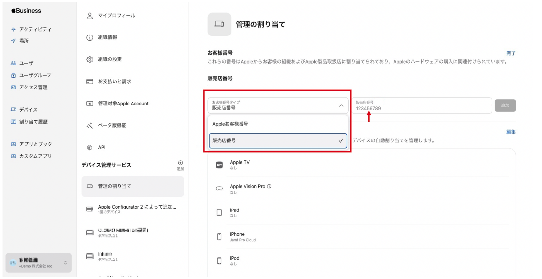Click the 販売店番号 input field

pyautogui.click(x=422, y=106)
